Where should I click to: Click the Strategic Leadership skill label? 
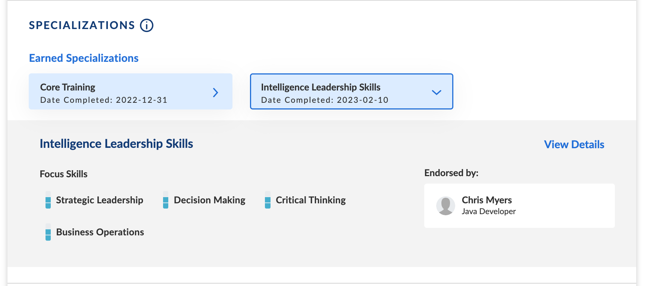click(x=100, y=200)
